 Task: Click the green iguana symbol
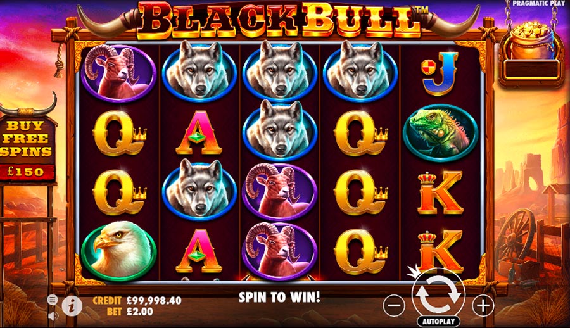(440, 133)
